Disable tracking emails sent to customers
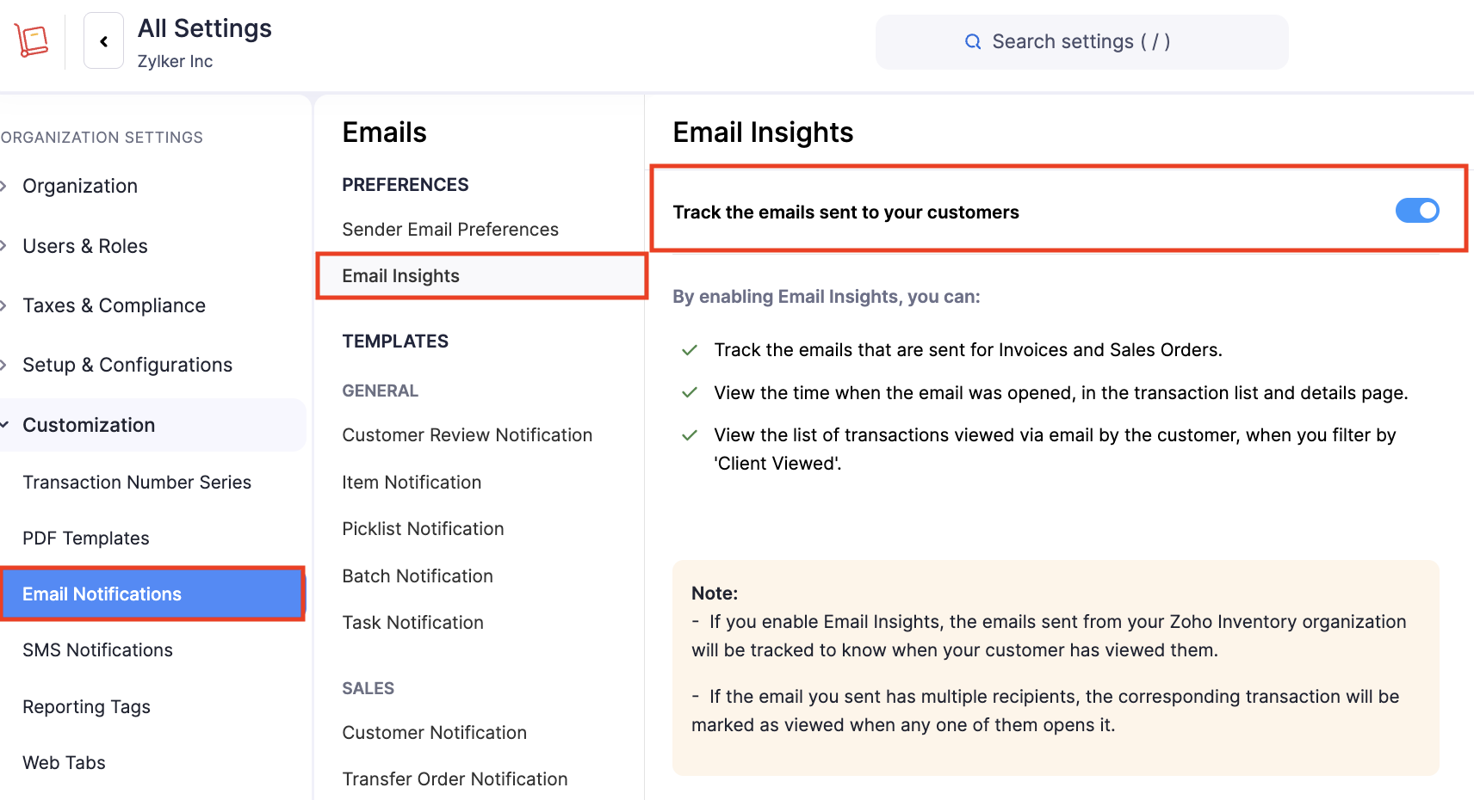Viewport: 1474px width, 800px height. tap(1416, 210)
